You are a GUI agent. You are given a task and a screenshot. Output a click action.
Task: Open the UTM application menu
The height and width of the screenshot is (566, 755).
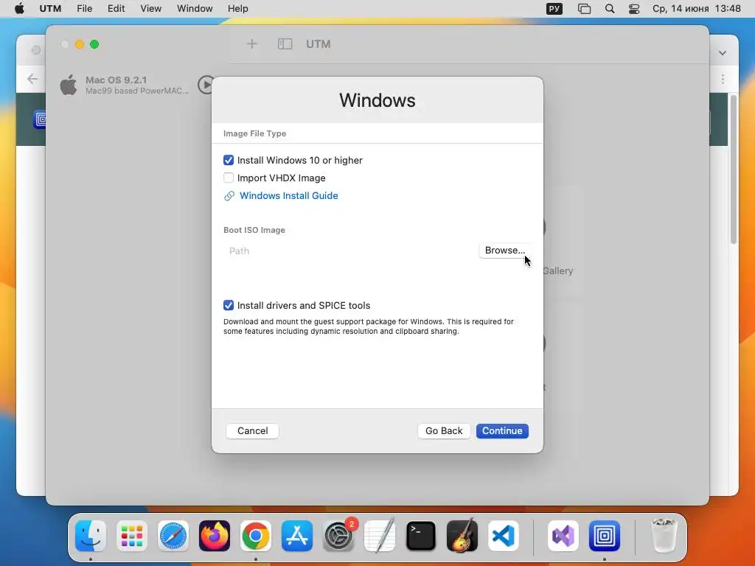point(50,9)
